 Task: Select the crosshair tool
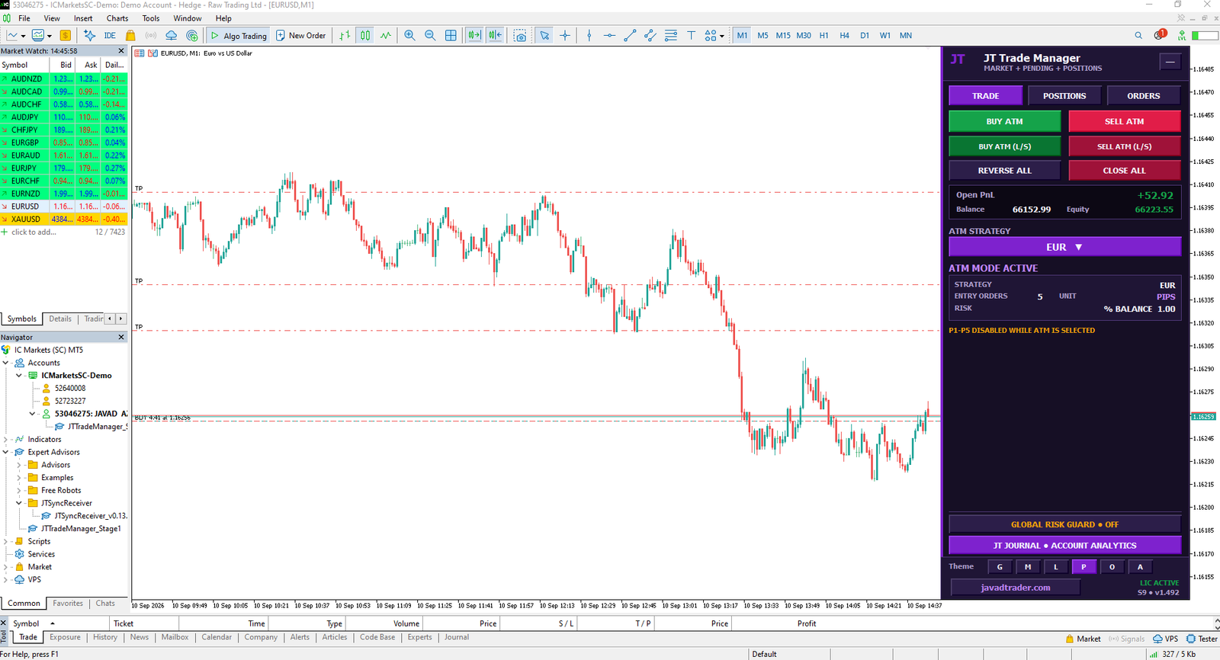565,35
